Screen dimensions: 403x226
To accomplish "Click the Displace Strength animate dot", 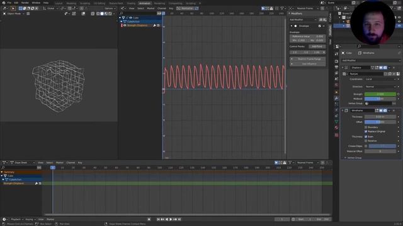I will 399,94.
